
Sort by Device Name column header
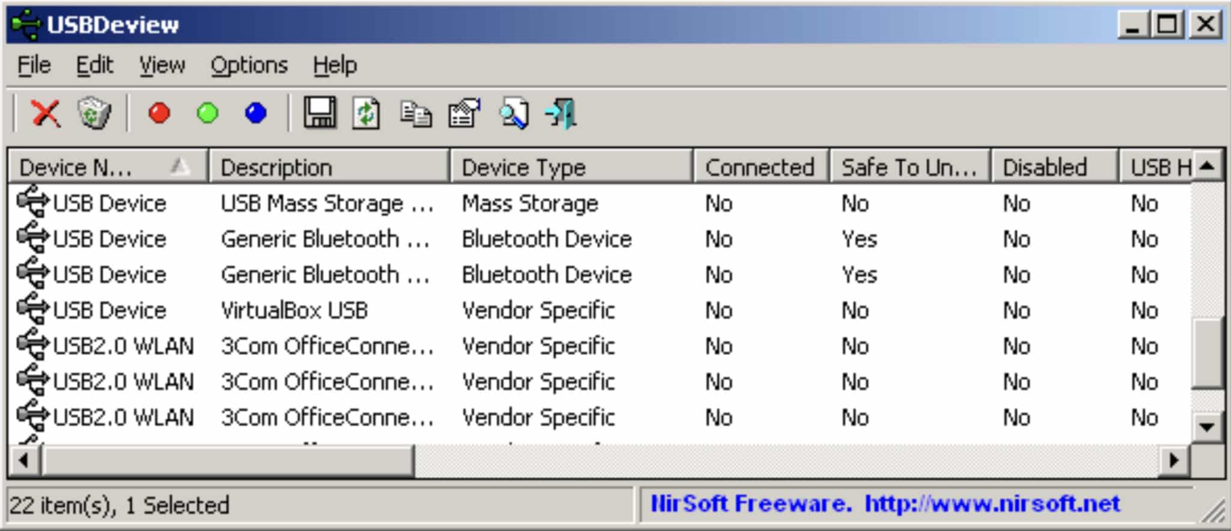pos(90,167)
